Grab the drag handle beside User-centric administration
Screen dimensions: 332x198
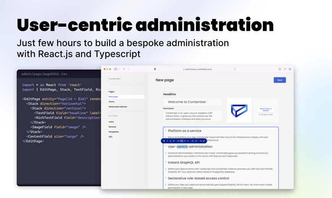(x=165, y=146)
